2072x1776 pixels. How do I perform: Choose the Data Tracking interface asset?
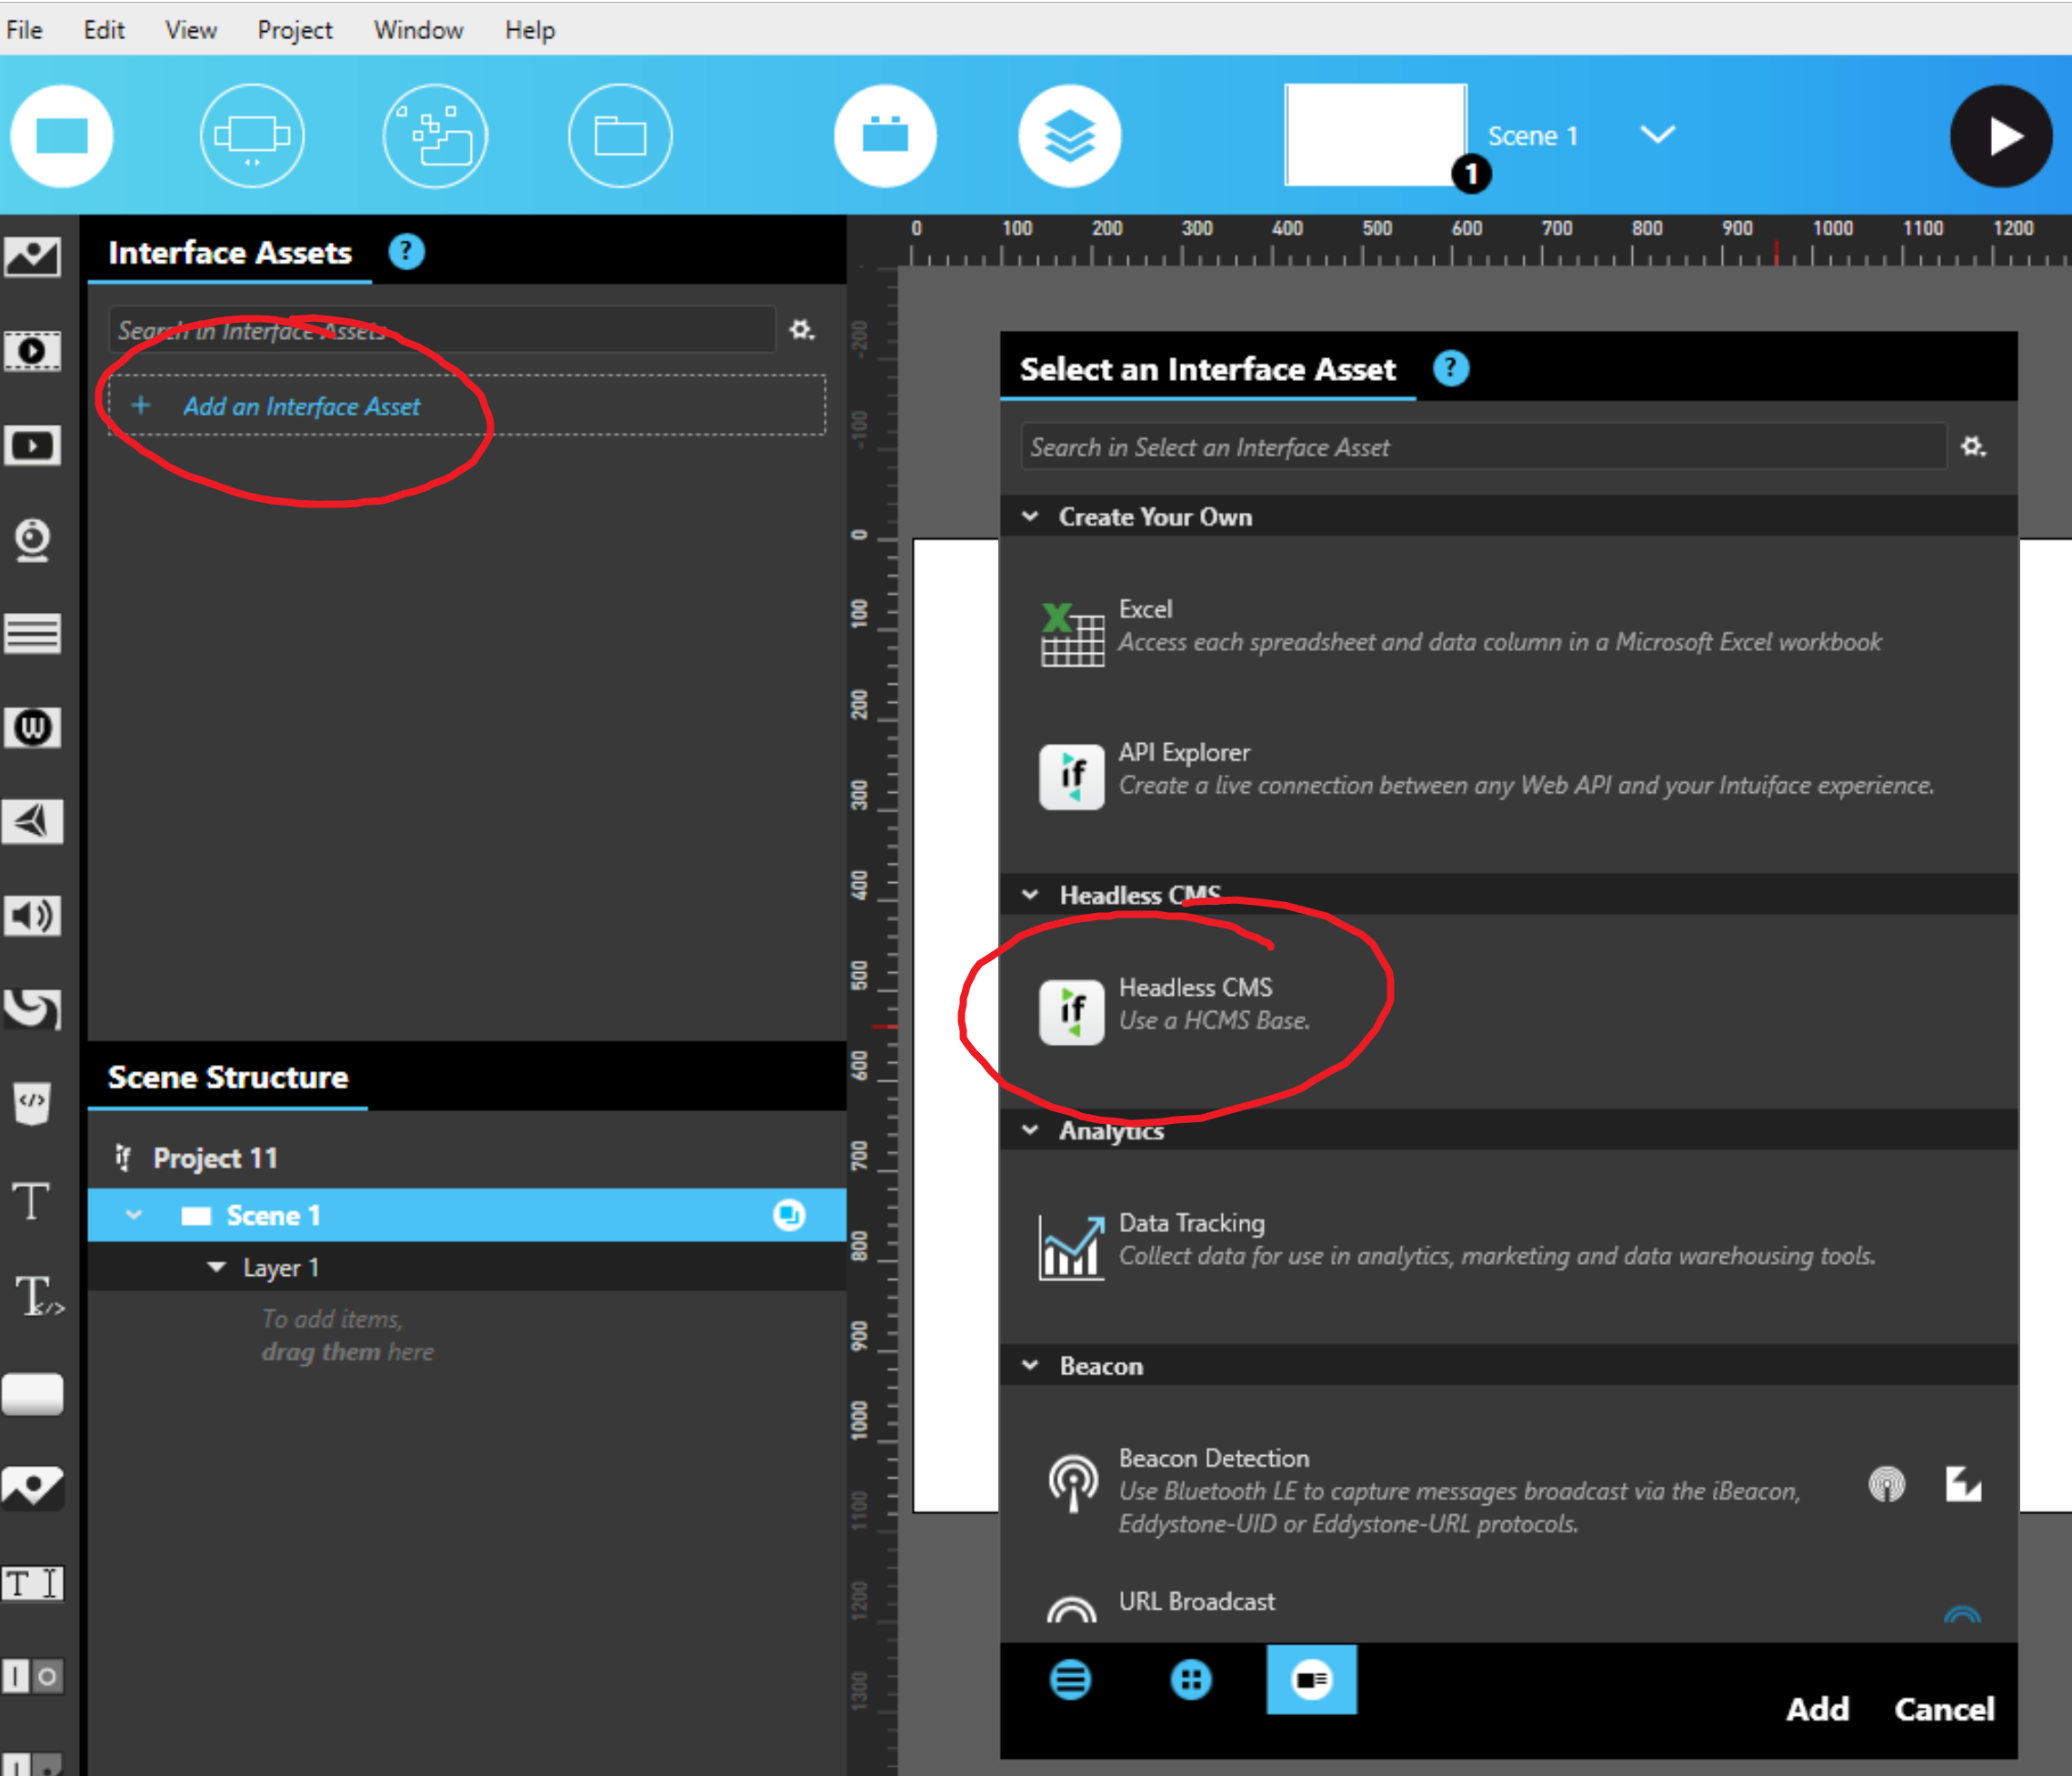click(1508, 1245)
